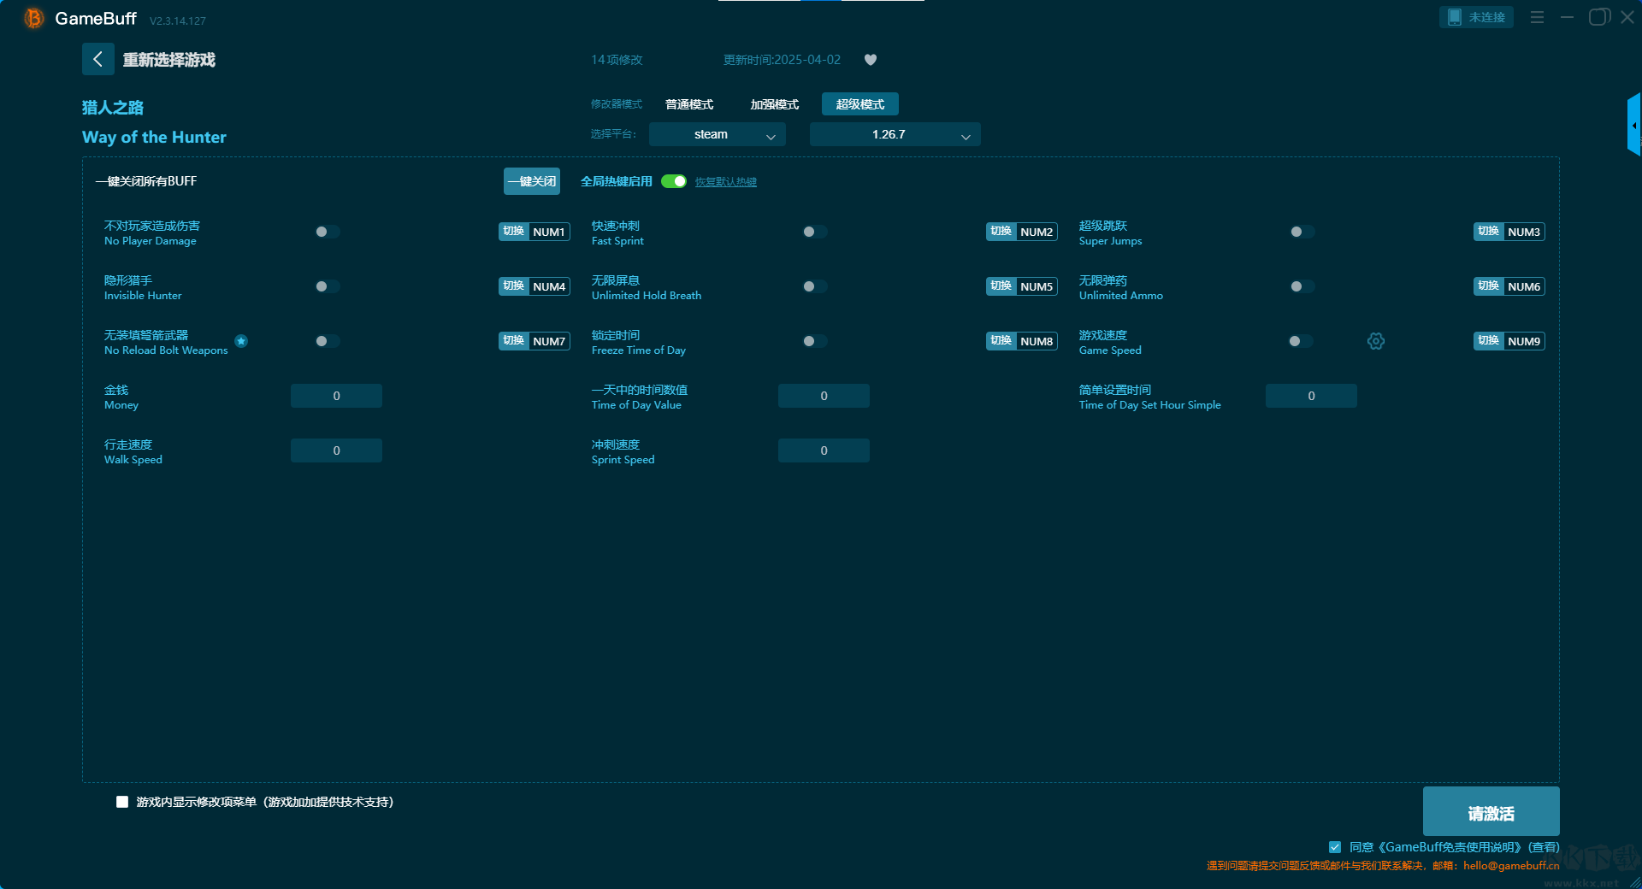Screen dimensions: 1642x889
Task: Enable the Unlimited Ammo switch
Action: pos(1302,286)
